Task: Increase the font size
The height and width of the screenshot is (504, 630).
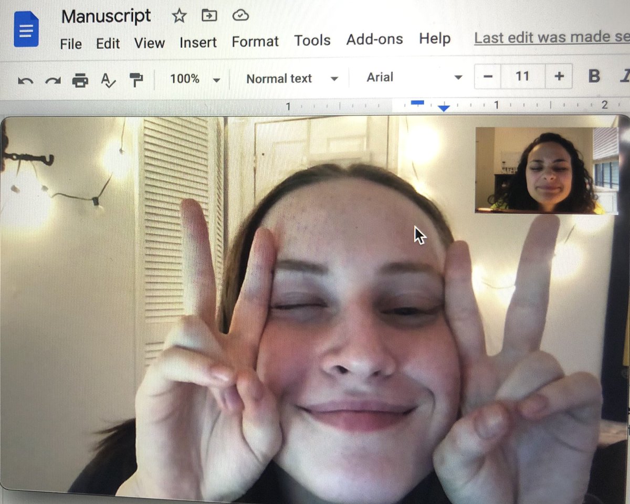Action: click(559, 77)
